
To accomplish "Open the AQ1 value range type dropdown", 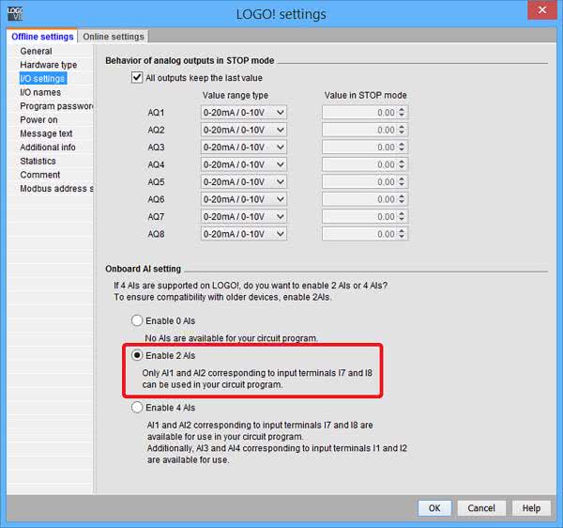I will [x=243, y=112].
